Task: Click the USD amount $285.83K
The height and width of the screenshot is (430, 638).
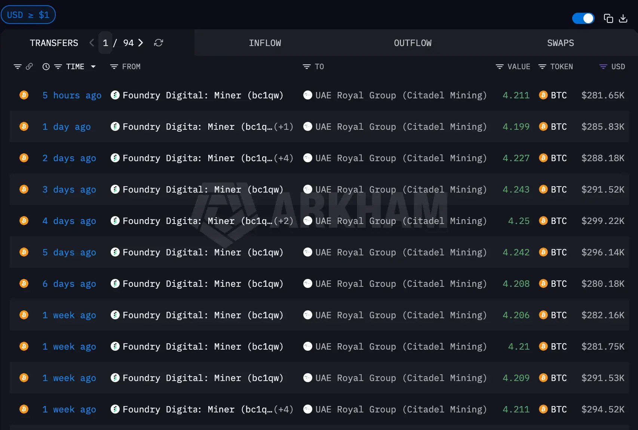Action: coord(603,127)
